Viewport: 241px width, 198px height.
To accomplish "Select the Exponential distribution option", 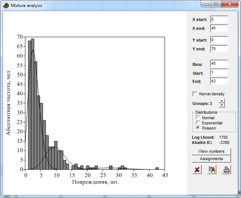I will tap(198, 123).
